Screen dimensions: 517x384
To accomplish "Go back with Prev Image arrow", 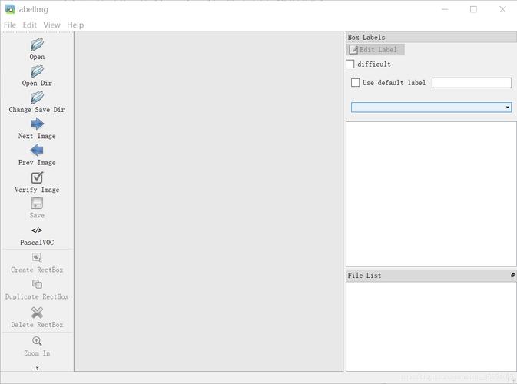I will 37,151.
